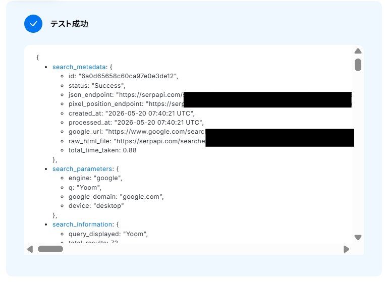
Task: Click the json_endpoint serpapi URL
Action: pos(149,95)
